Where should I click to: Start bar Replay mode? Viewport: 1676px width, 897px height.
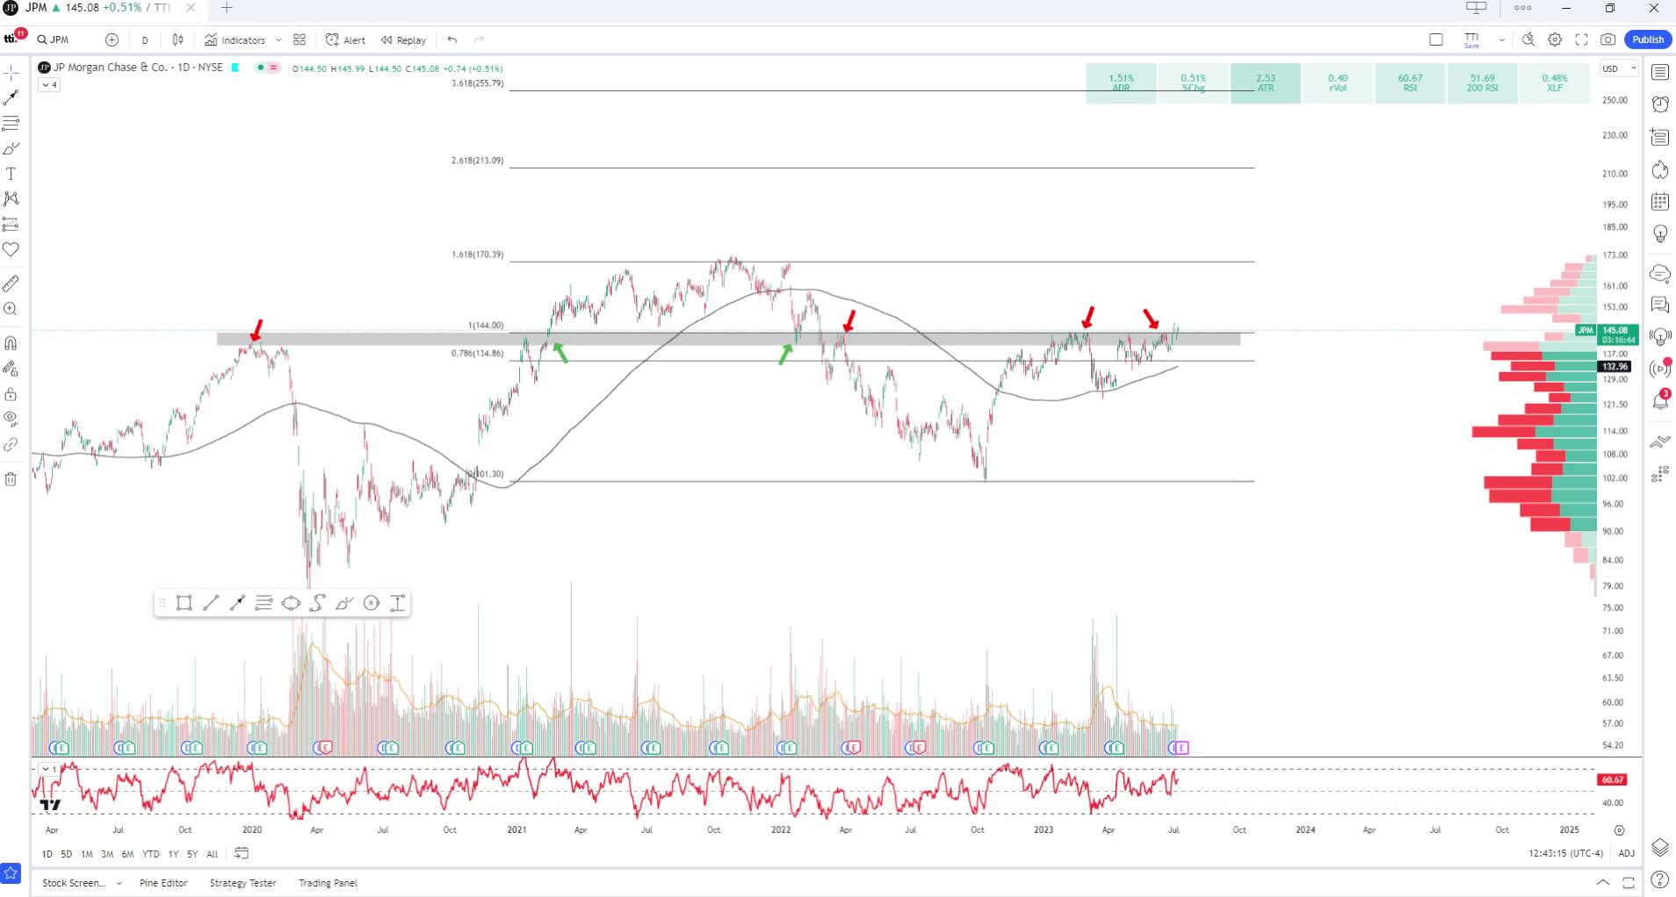pyautogui.click(x=402, y=39)
